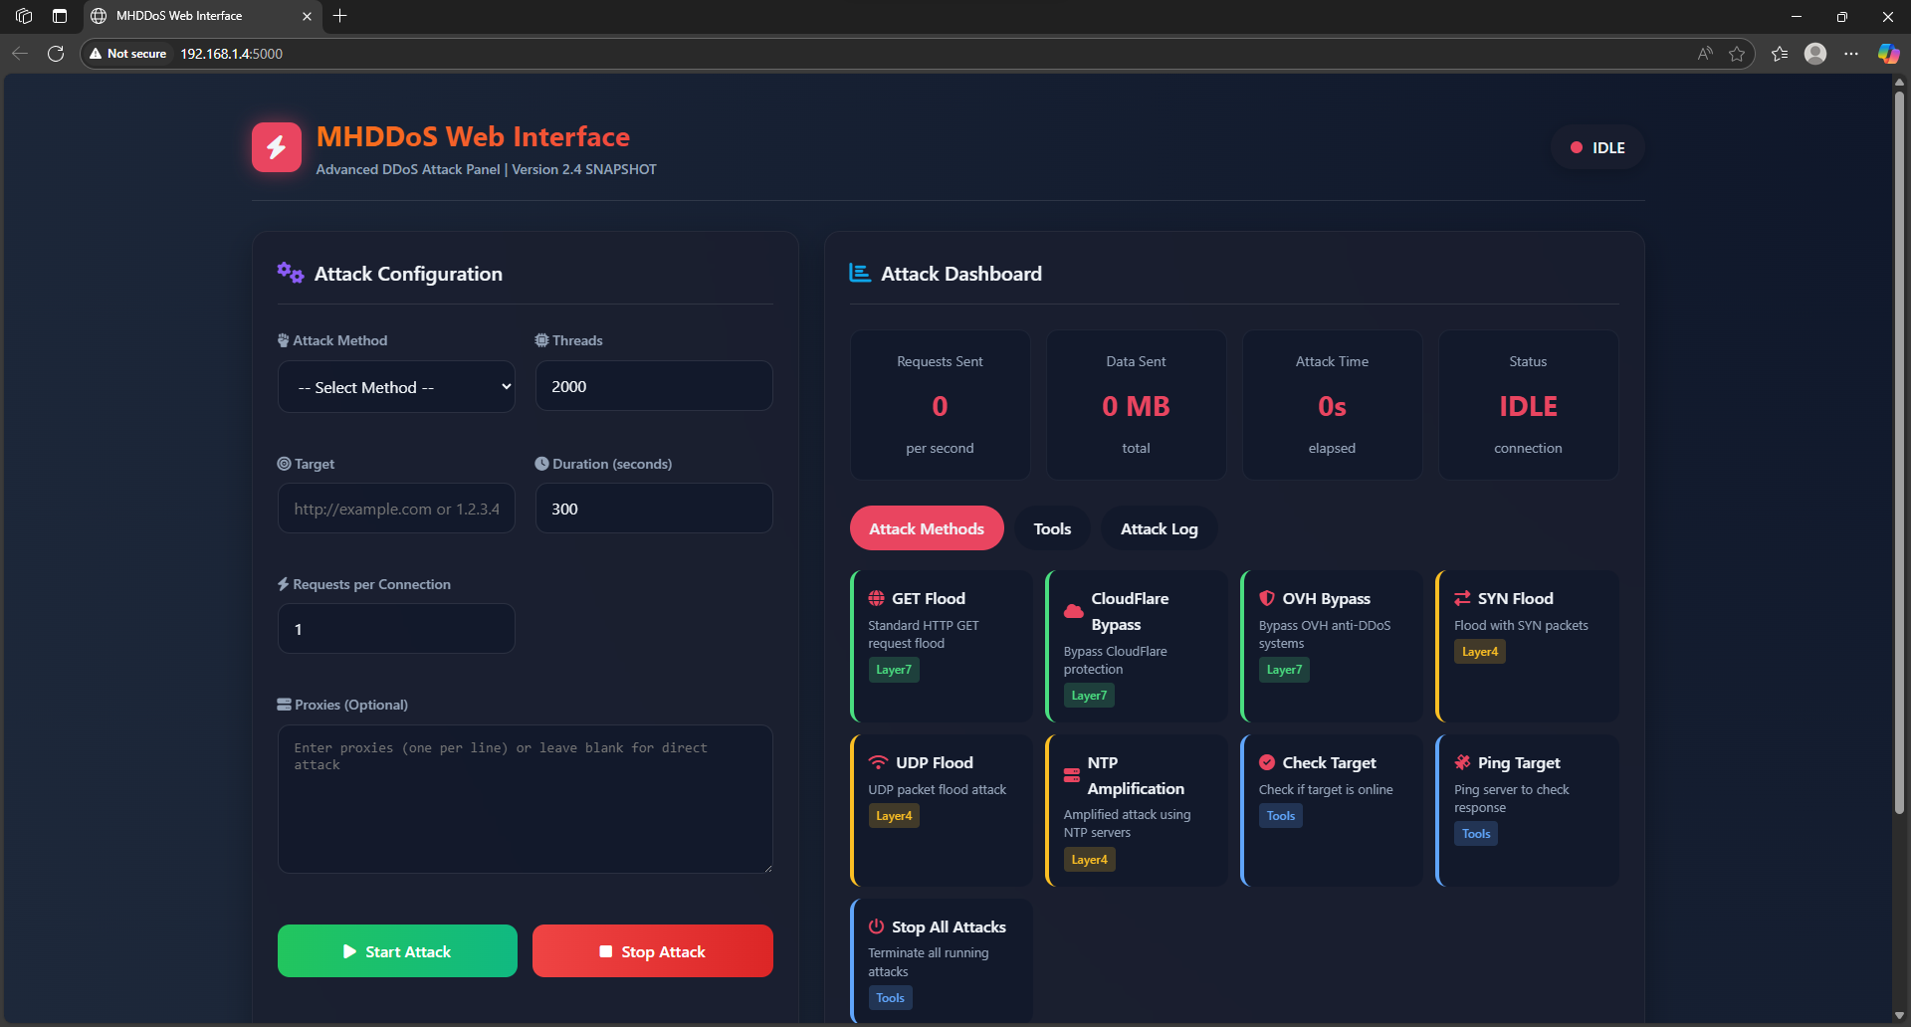This screenshot has width=1911, height=1027.
Task: Click the Proxies text area
Action: (x=526, y=799)
